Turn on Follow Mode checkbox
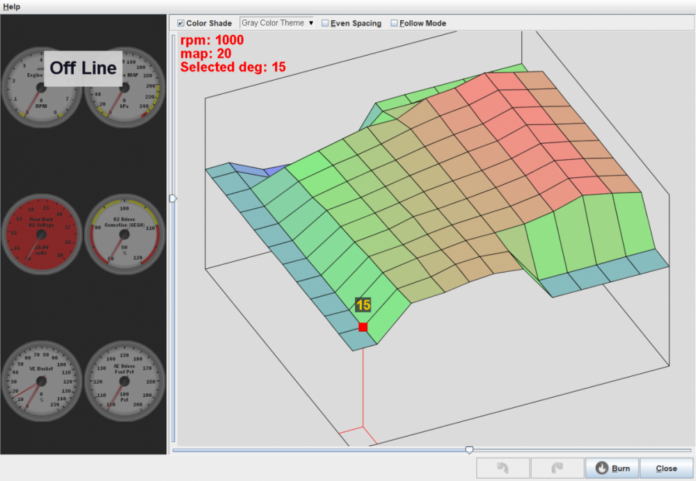 coord(394,23)
